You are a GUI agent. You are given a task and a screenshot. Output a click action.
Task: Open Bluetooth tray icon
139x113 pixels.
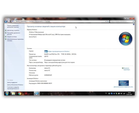coord(114,93)
